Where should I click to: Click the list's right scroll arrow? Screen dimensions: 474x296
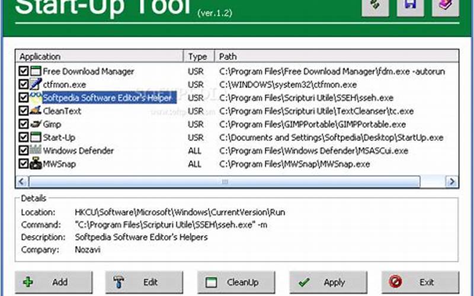click(x=452, y=182)
